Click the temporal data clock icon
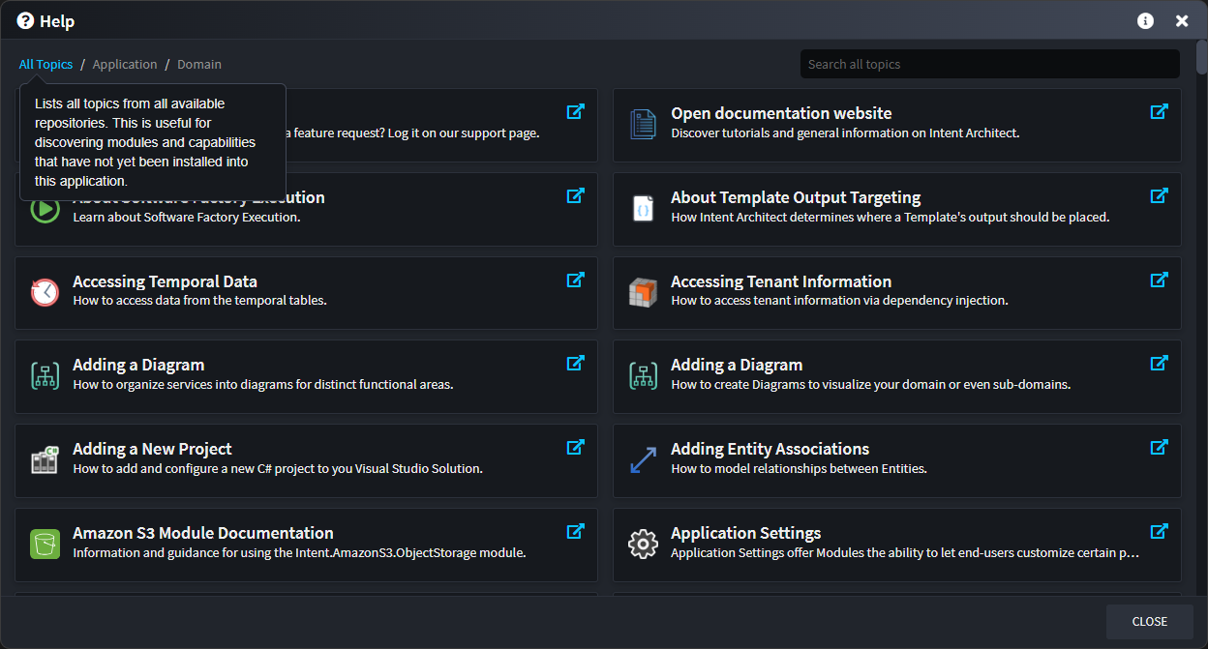Viewport: 1208px width, 649px height. tap(45, 292)
